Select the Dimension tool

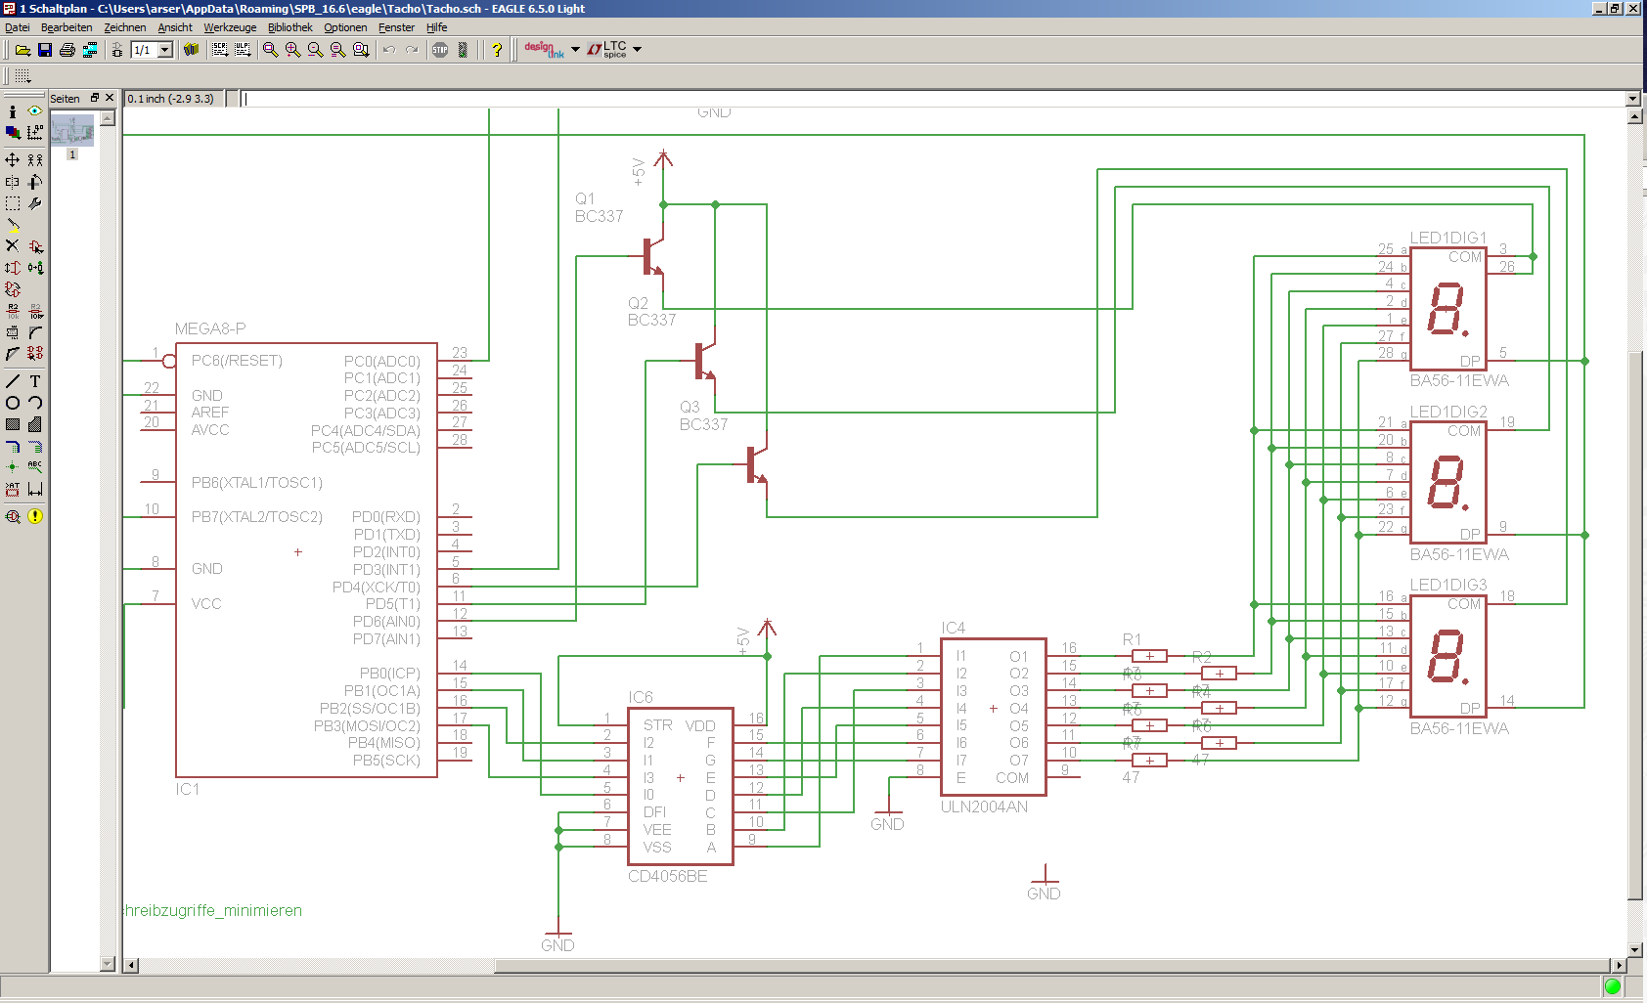tap(35, 489)
